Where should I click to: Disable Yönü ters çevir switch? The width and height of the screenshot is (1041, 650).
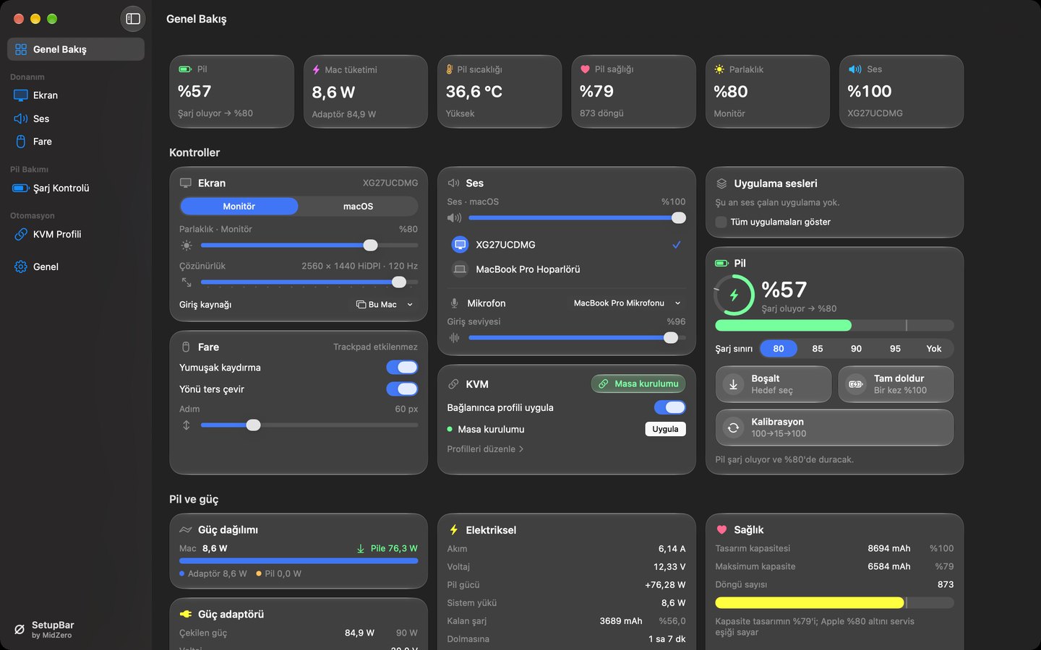[x=402, y=389]
